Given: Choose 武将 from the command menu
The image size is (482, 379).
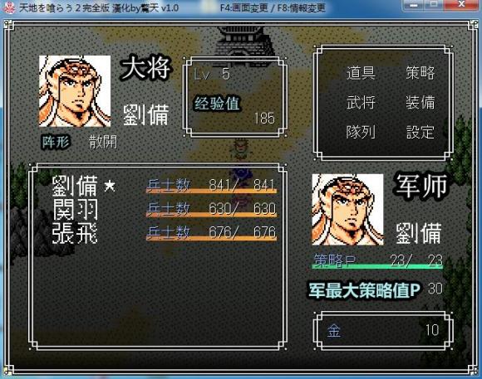Looking at the screenshot, I should tap(361, 103).
